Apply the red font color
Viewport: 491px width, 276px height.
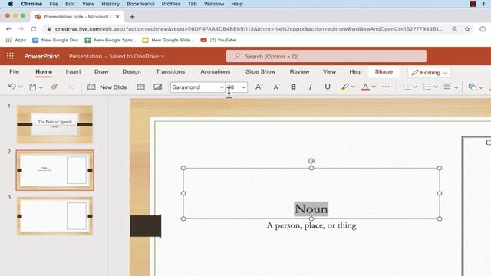point(365,87)
